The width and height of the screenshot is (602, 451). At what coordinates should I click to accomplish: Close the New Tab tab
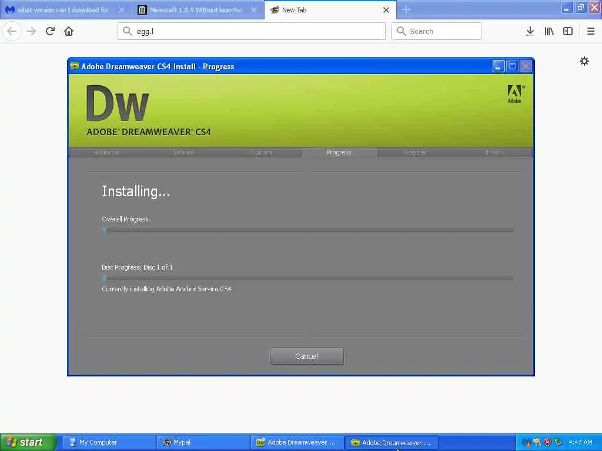pos(386,10)
